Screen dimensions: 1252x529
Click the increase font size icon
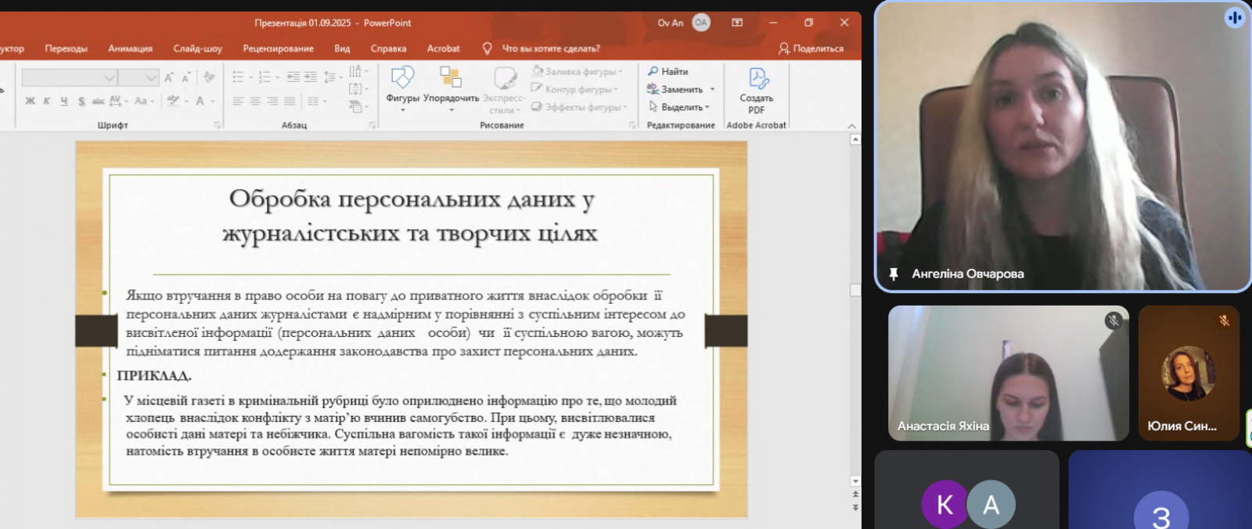pyautogui.click(x=169, y=77)
